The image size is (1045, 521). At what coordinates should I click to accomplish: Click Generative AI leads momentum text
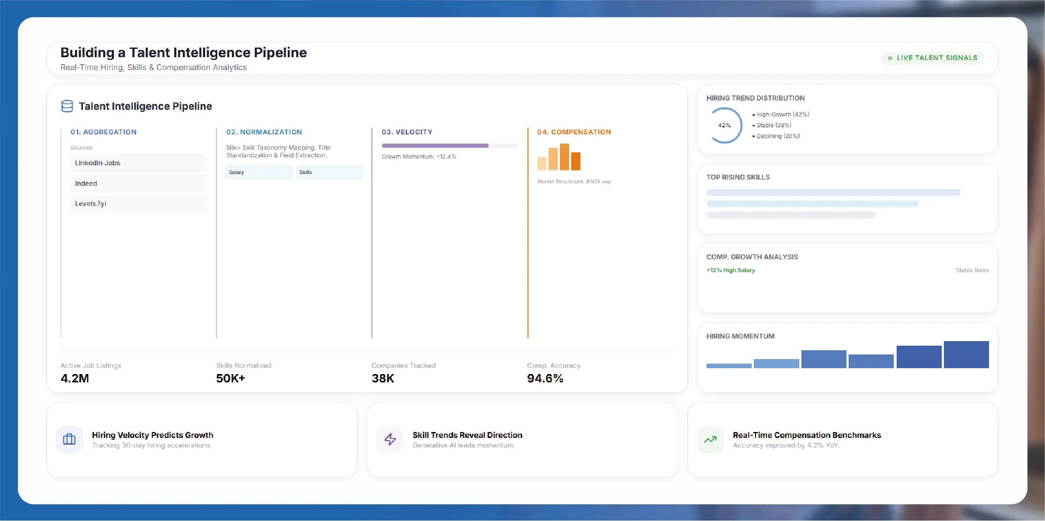[x=464, y=445]
